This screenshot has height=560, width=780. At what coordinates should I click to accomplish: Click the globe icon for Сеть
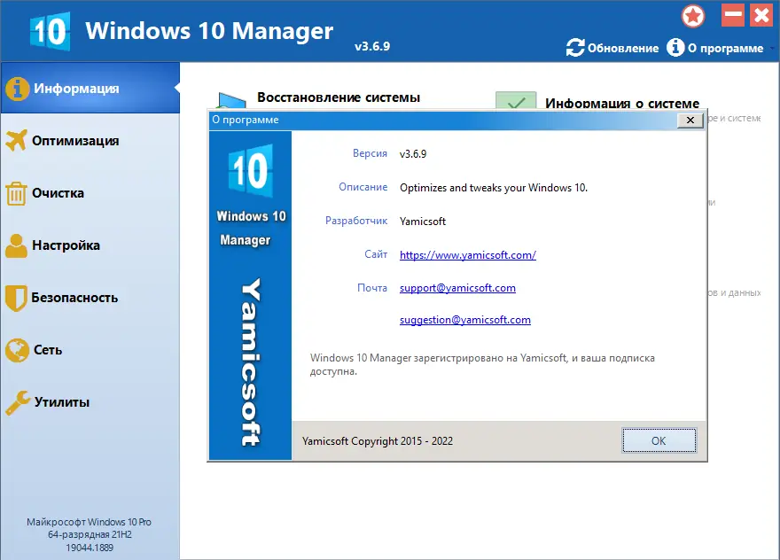pyautogui.click(x=17, y=350)
